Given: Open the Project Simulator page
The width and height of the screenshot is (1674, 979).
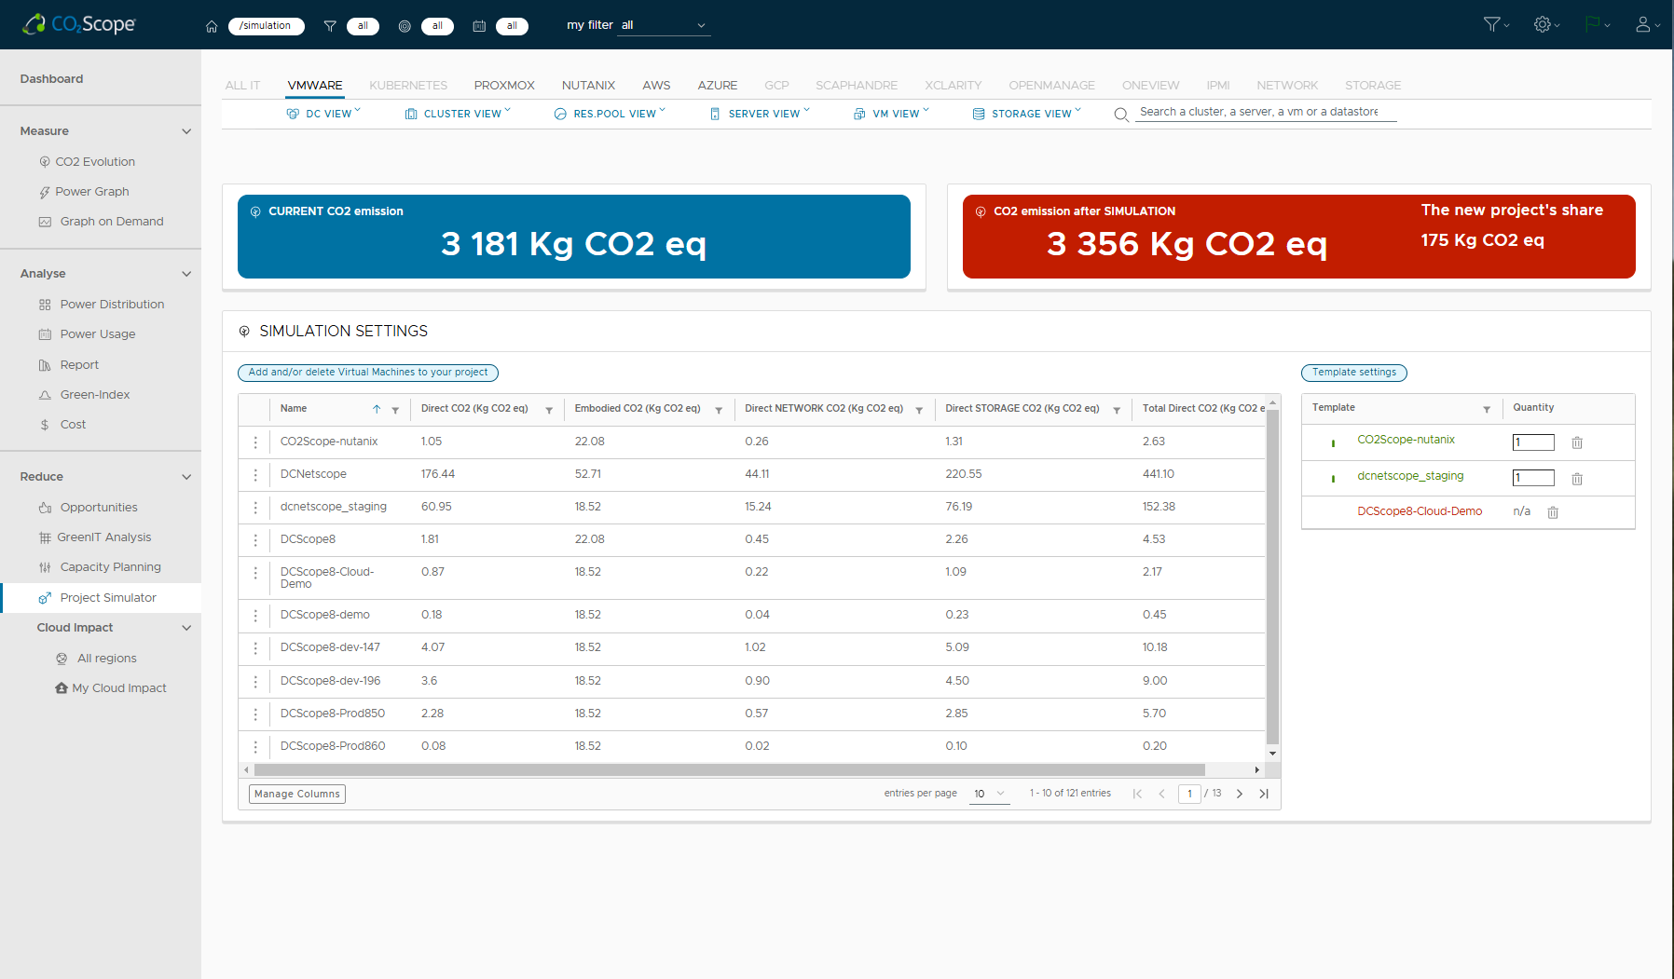Looking at the screenshot, I should pos(101,598).
